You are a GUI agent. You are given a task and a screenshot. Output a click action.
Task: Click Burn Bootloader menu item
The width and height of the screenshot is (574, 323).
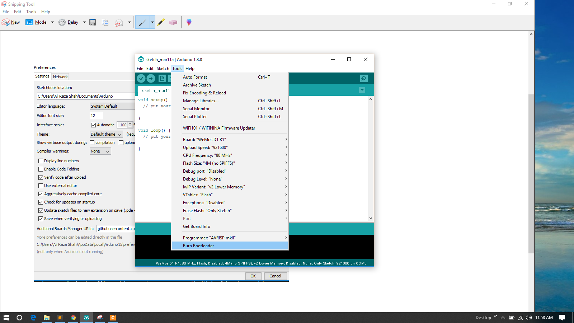(x=230, y=246)
